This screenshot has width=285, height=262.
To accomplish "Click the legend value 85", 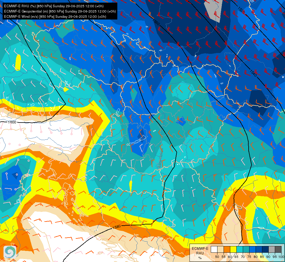I will [x=262, y=257].
